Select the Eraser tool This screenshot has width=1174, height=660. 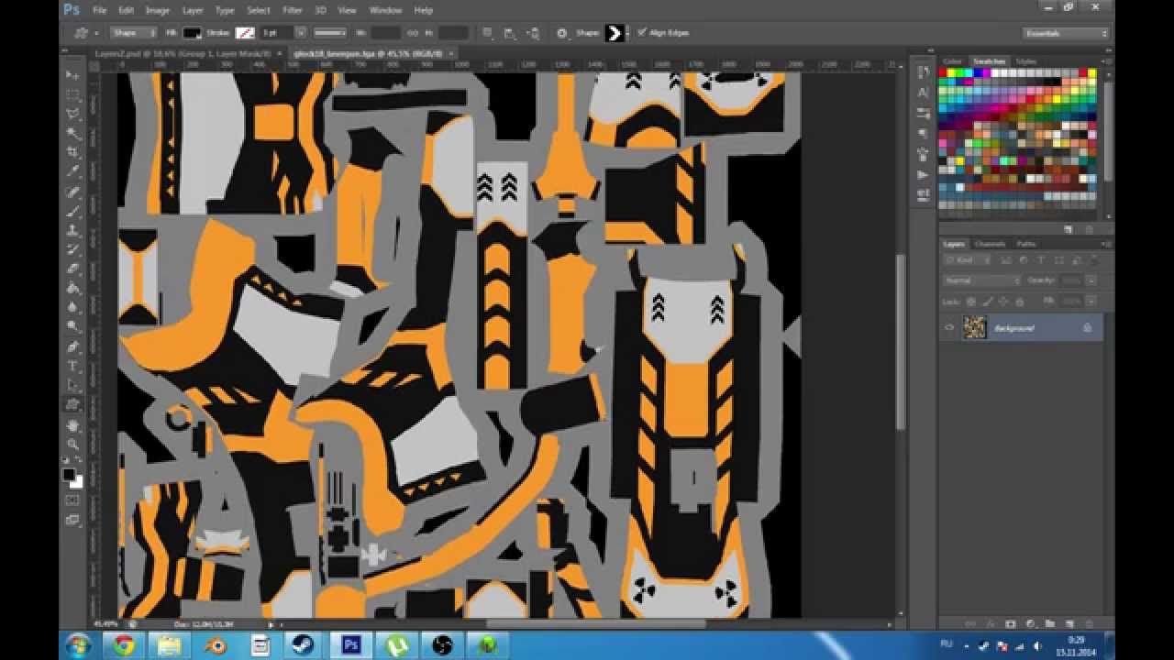pos(72,269)
